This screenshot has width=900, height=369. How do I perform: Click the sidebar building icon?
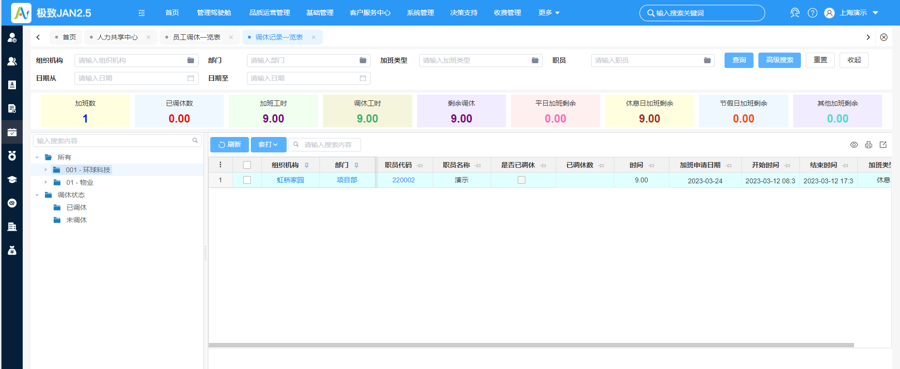coord(12,227)
